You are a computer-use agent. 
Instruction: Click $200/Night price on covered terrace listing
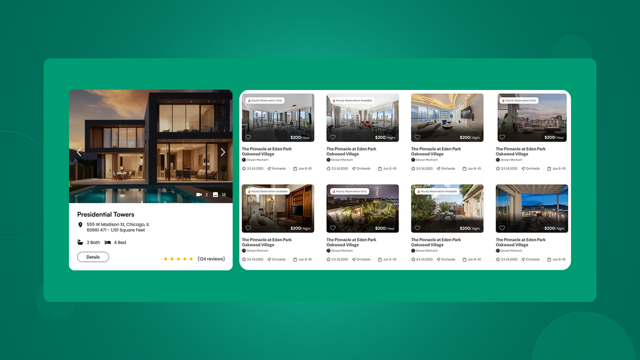click(554, 228)
